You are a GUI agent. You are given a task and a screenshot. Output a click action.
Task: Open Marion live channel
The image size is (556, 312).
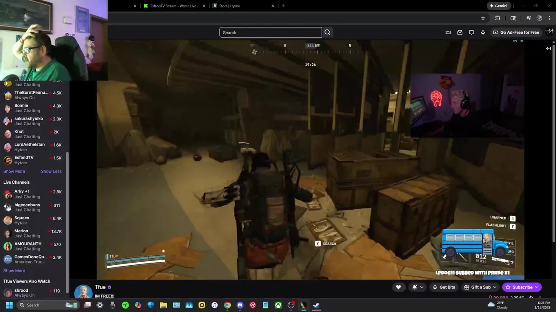coord(34,233)
